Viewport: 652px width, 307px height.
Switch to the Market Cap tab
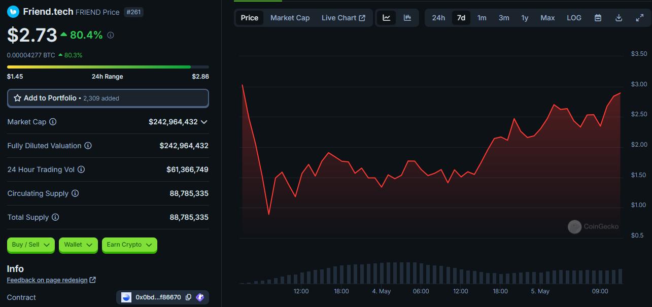pos(290,18)
